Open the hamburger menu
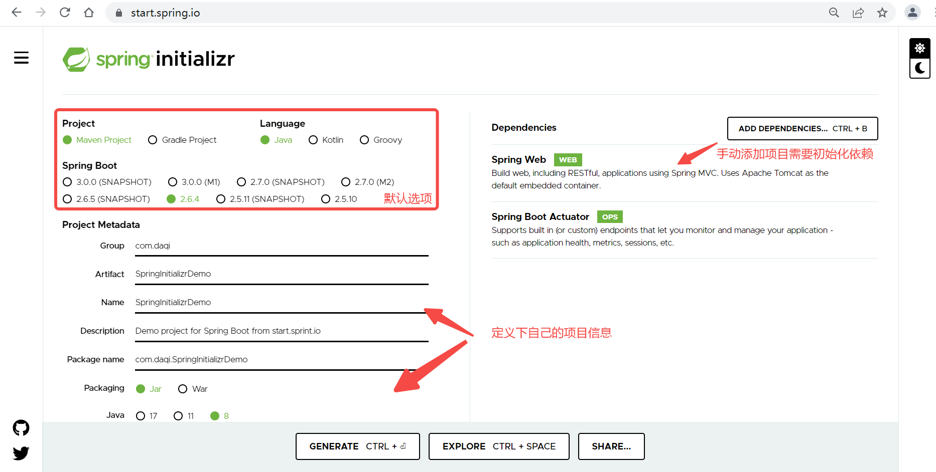This screenshot has width=936, height=472. [x=21, y=58]
